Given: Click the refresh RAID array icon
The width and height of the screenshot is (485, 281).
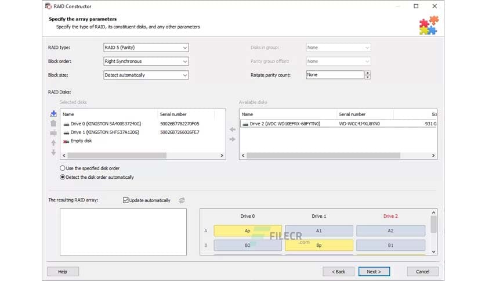Looking at the screenshot, I should (x=182, y=200).
